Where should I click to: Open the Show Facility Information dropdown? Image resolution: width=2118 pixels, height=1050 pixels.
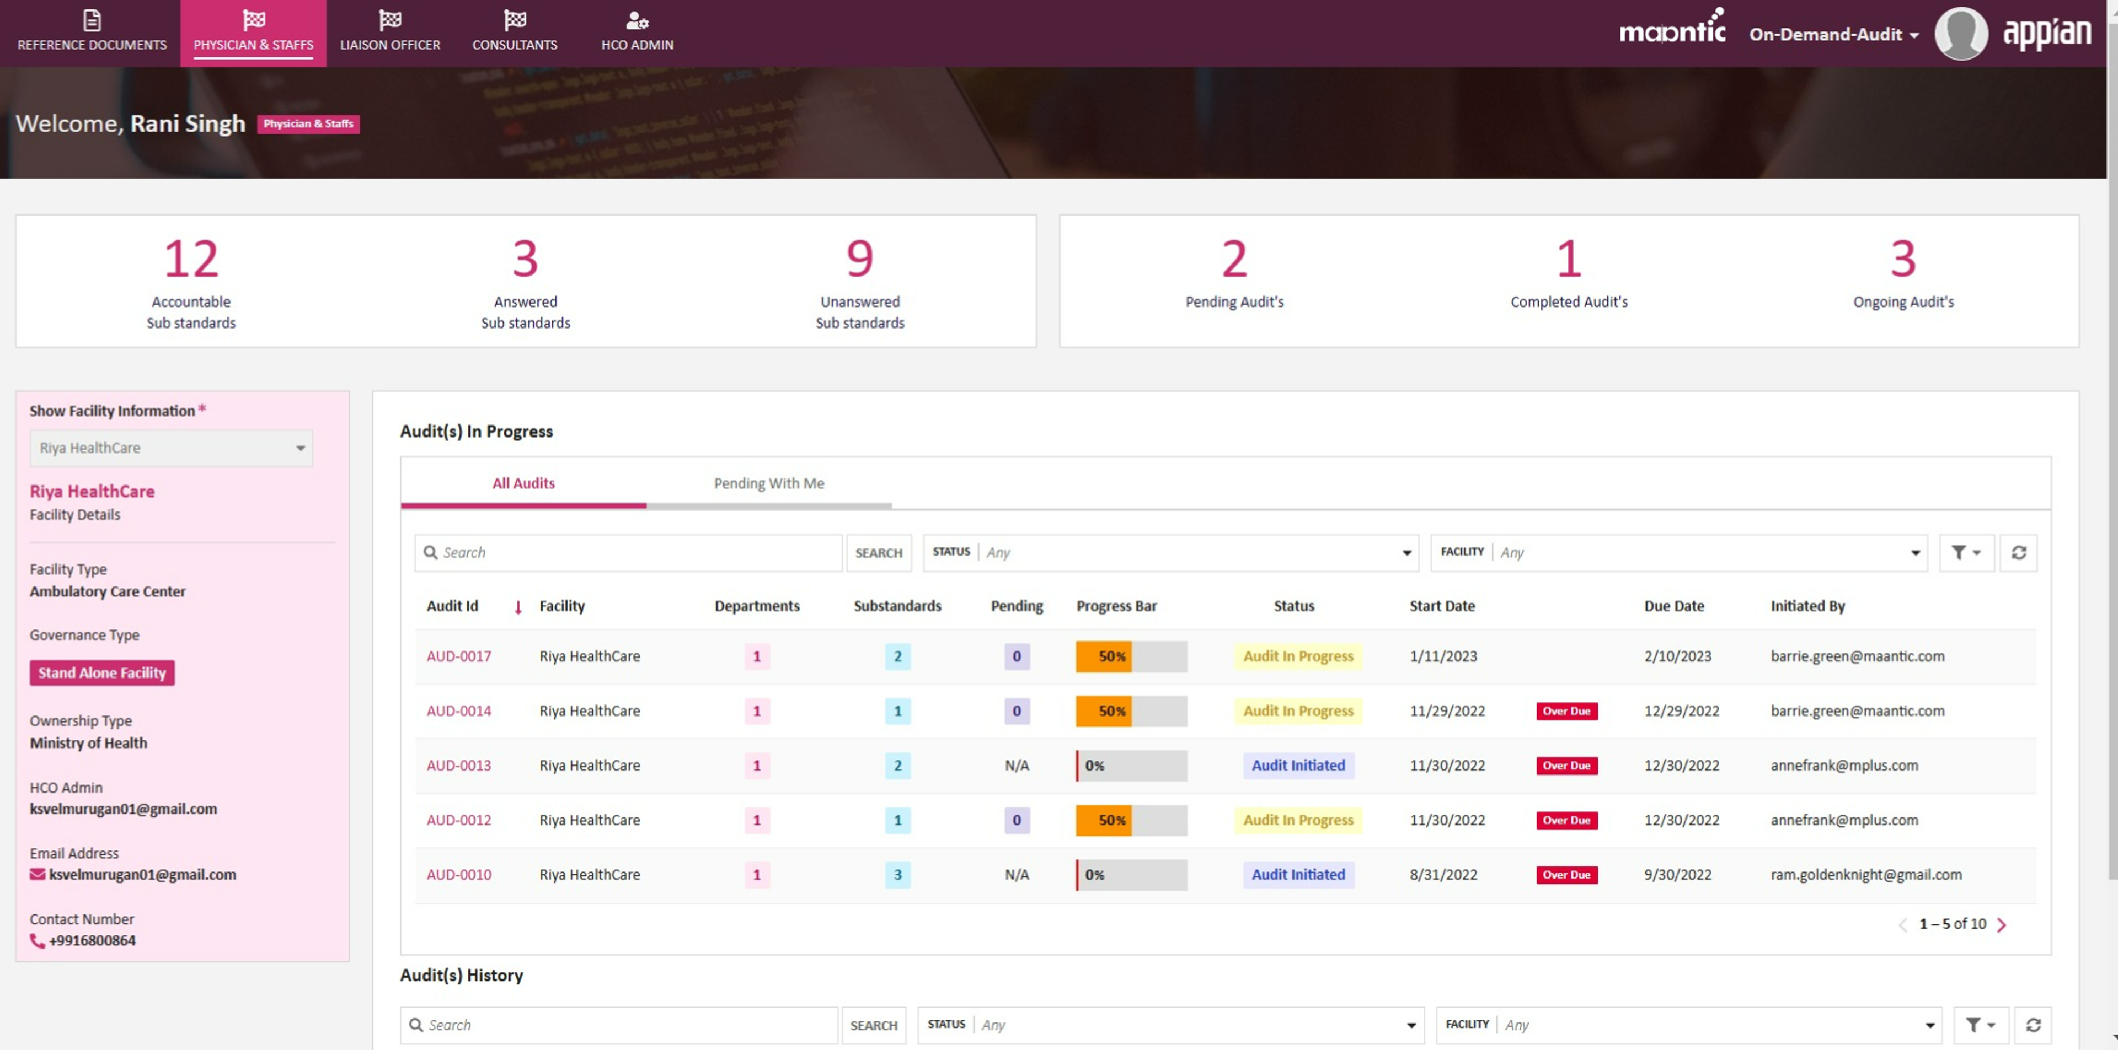tap(171, 448)
